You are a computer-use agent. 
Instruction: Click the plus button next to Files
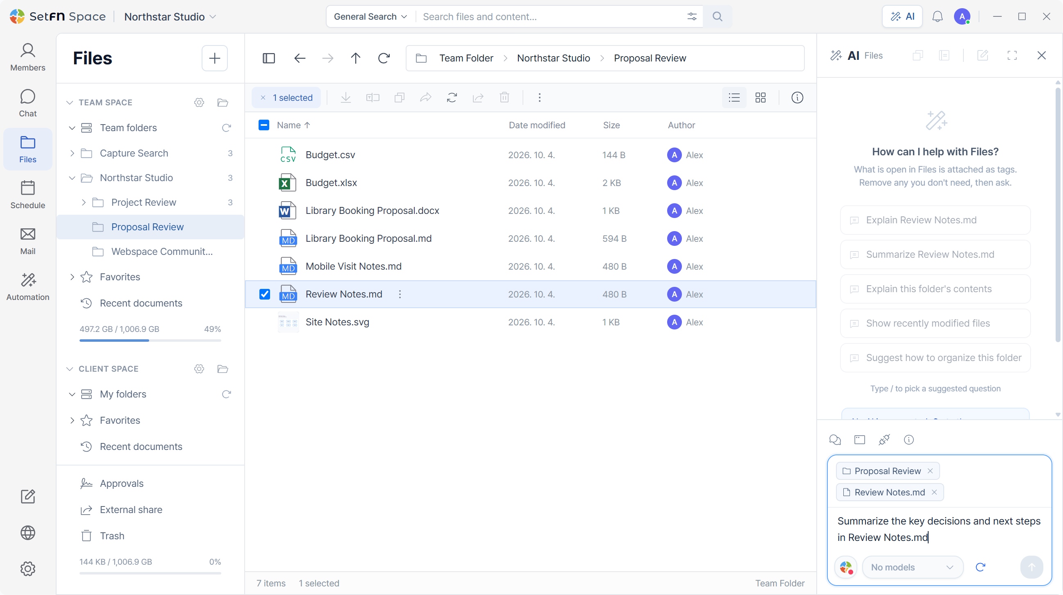215,58
